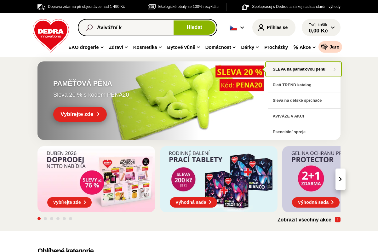Open the Procházky menu item
378x252 pixels.
[276, 47]
